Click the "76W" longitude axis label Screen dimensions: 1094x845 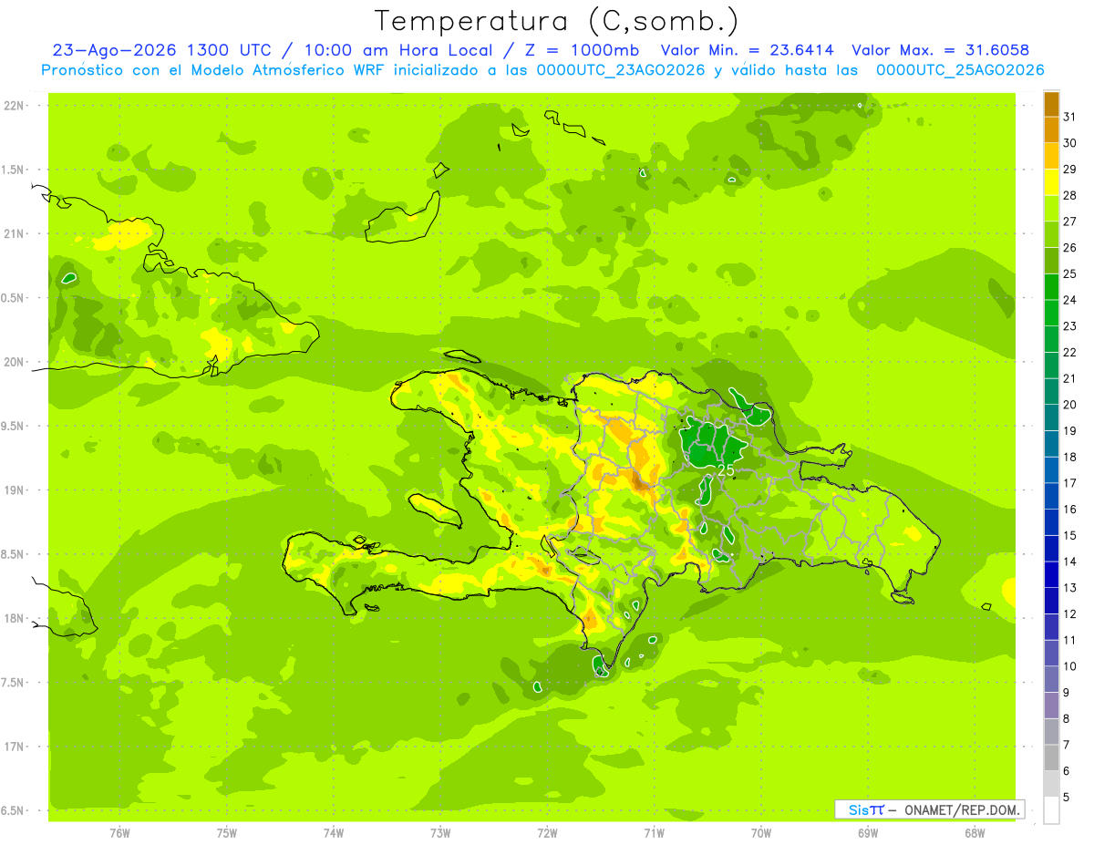119,833
